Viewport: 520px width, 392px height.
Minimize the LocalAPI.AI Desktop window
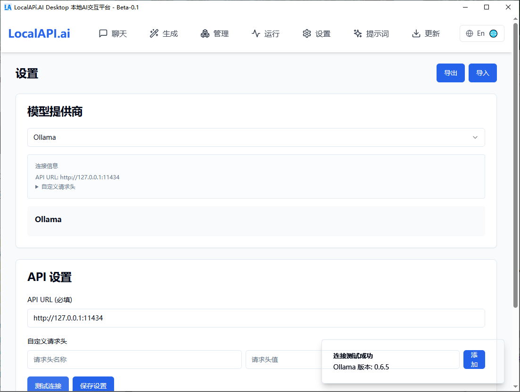465,7
